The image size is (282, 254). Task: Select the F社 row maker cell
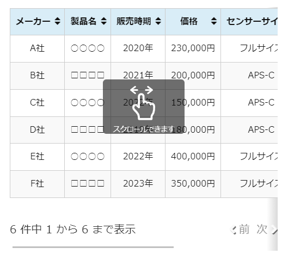(37, 184)
